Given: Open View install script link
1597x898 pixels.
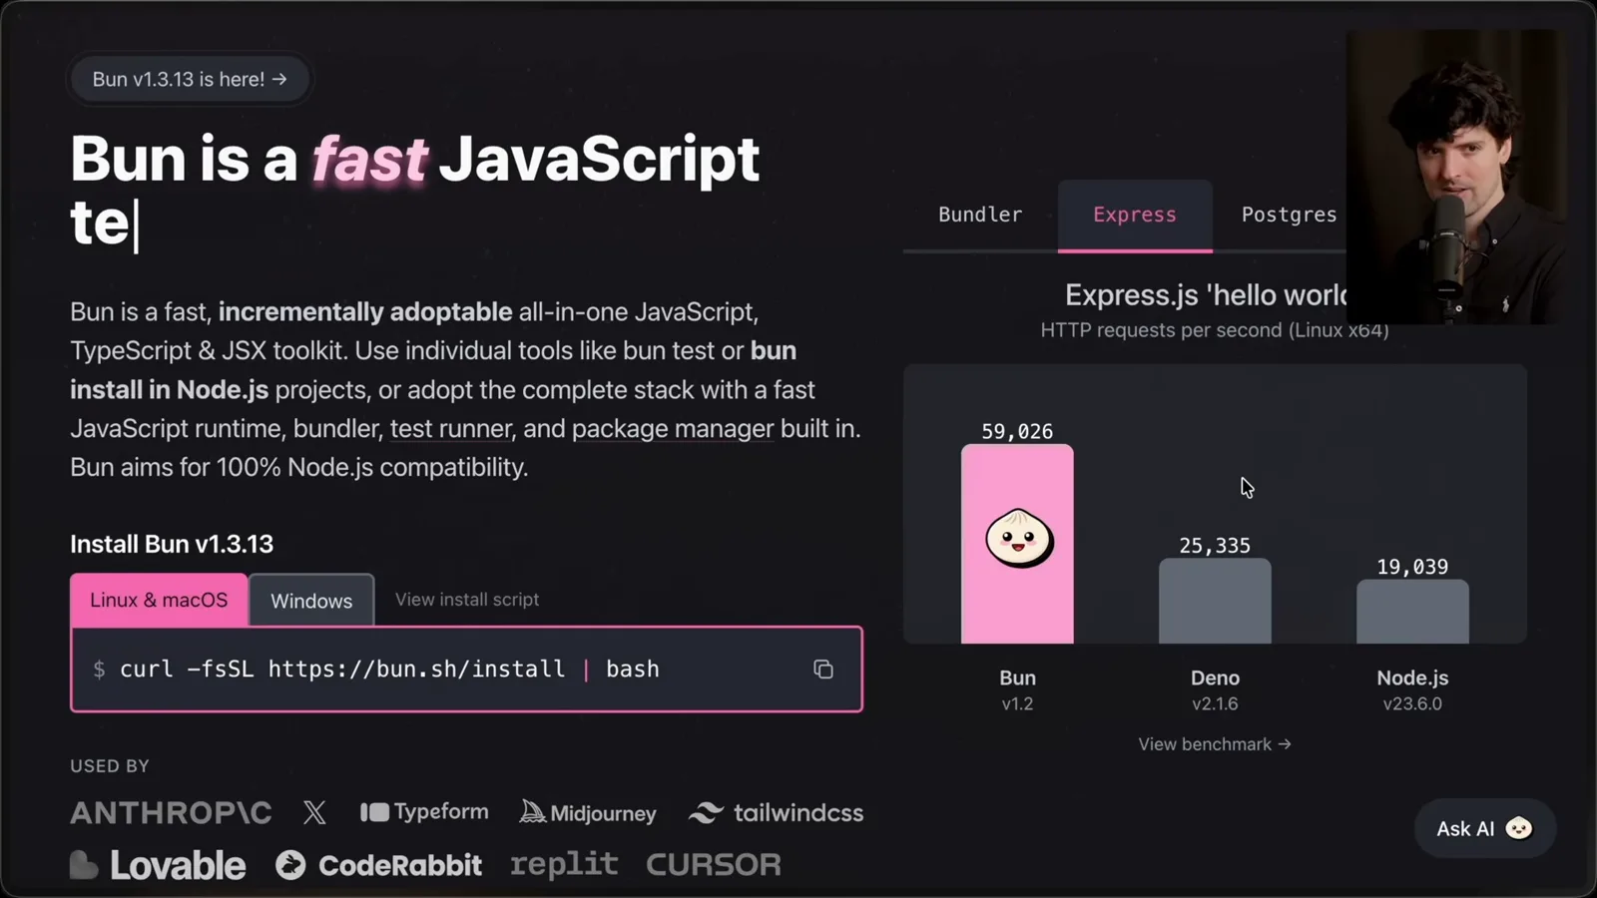Looking at the screenshot, I should tap(467, 600).
